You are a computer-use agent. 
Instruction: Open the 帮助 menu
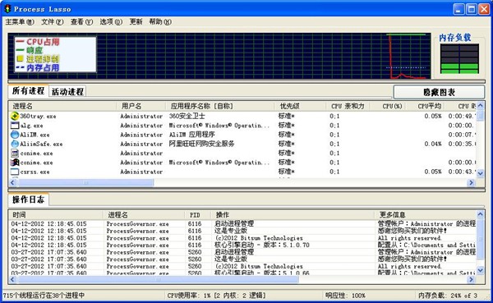pos(160,21)
